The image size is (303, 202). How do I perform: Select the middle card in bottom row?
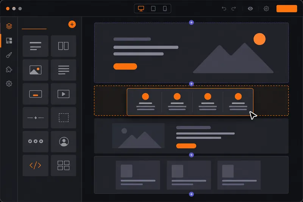pyautogui.click(x=189, y=175)
